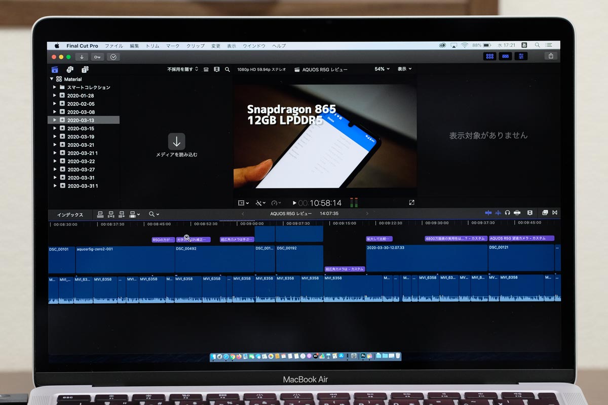
Task: Play the viewer with the play button
Action: [x=294, y=203]
